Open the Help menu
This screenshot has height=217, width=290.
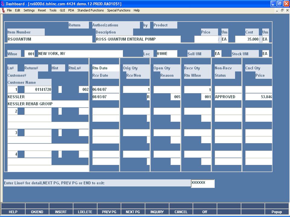[x=137, y=10]
